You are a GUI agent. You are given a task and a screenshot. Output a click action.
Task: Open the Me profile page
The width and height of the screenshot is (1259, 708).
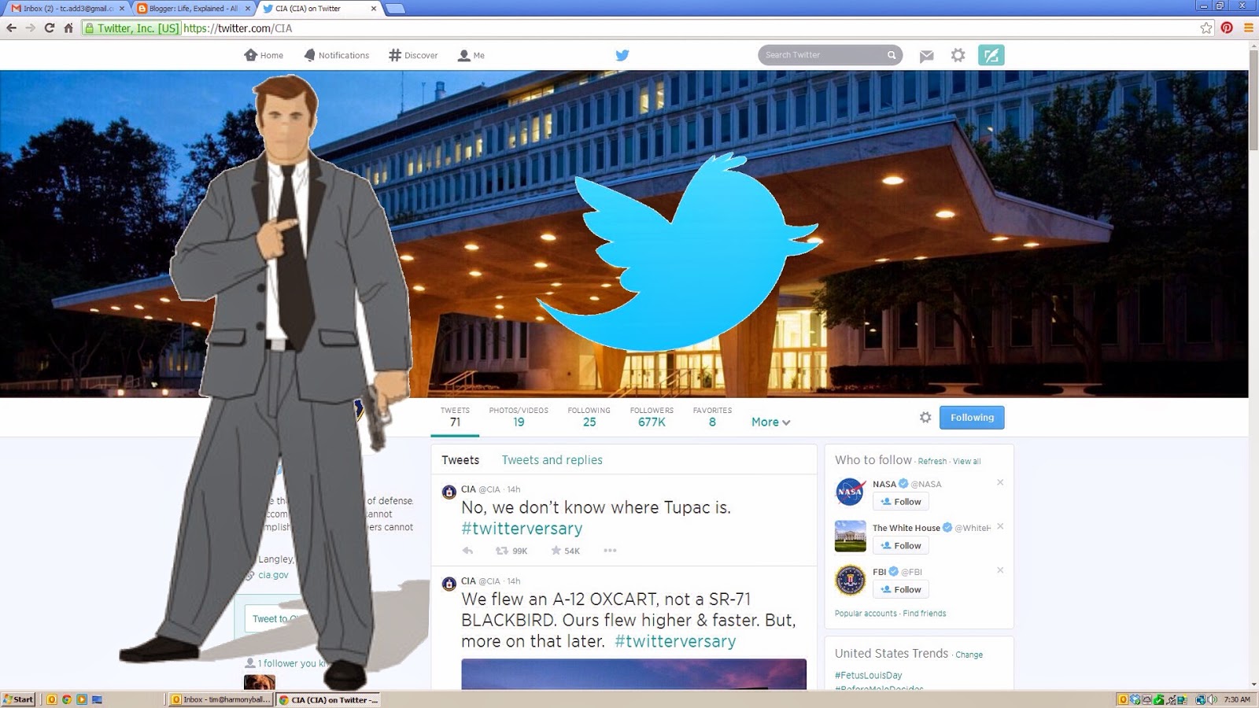[471, 55]
